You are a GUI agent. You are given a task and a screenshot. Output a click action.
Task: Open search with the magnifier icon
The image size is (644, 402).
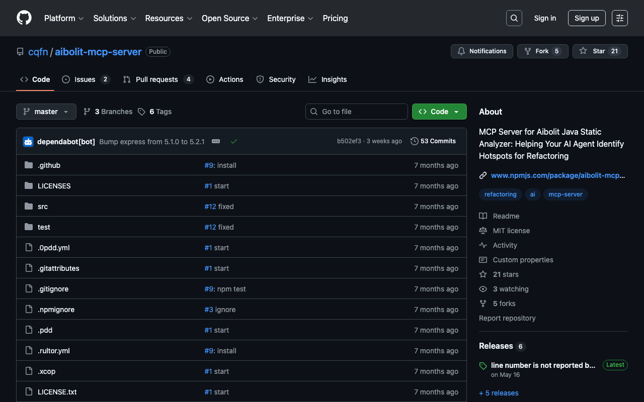coord(514,18)
